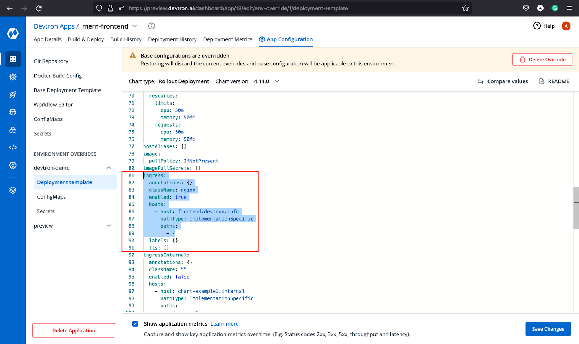Open the Deployment Metrics tab
The width and height of the screenshot is (579, 344).
[228, 39]
